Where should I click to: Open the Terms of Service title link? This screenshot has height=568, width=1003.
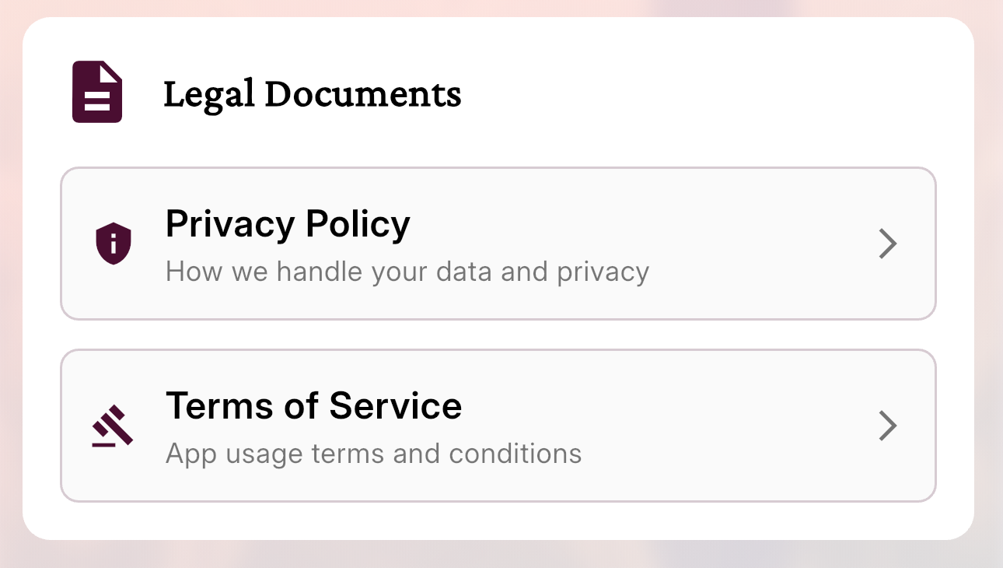tap(313, 406)
